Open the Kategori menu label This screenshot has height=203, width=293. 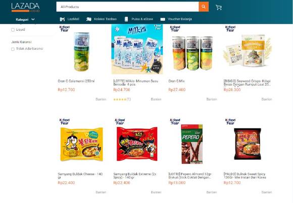[x=22, y=19]
